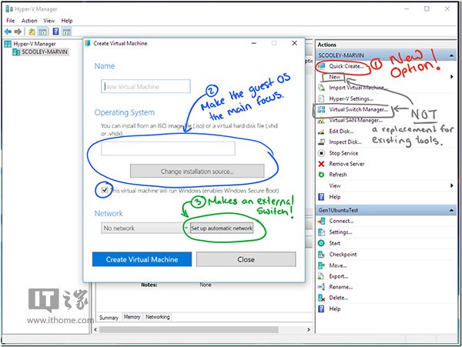Viewport: 462px width, 347px height.
Task: Click the scrollbar right arrow
Action: [309, 329]
